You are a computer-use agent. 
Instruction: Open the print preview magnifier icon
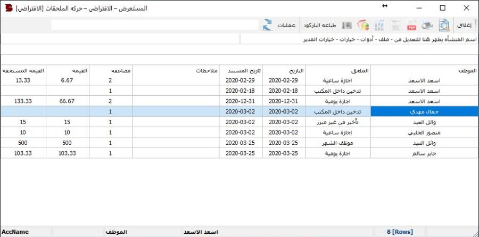(444, 26)
